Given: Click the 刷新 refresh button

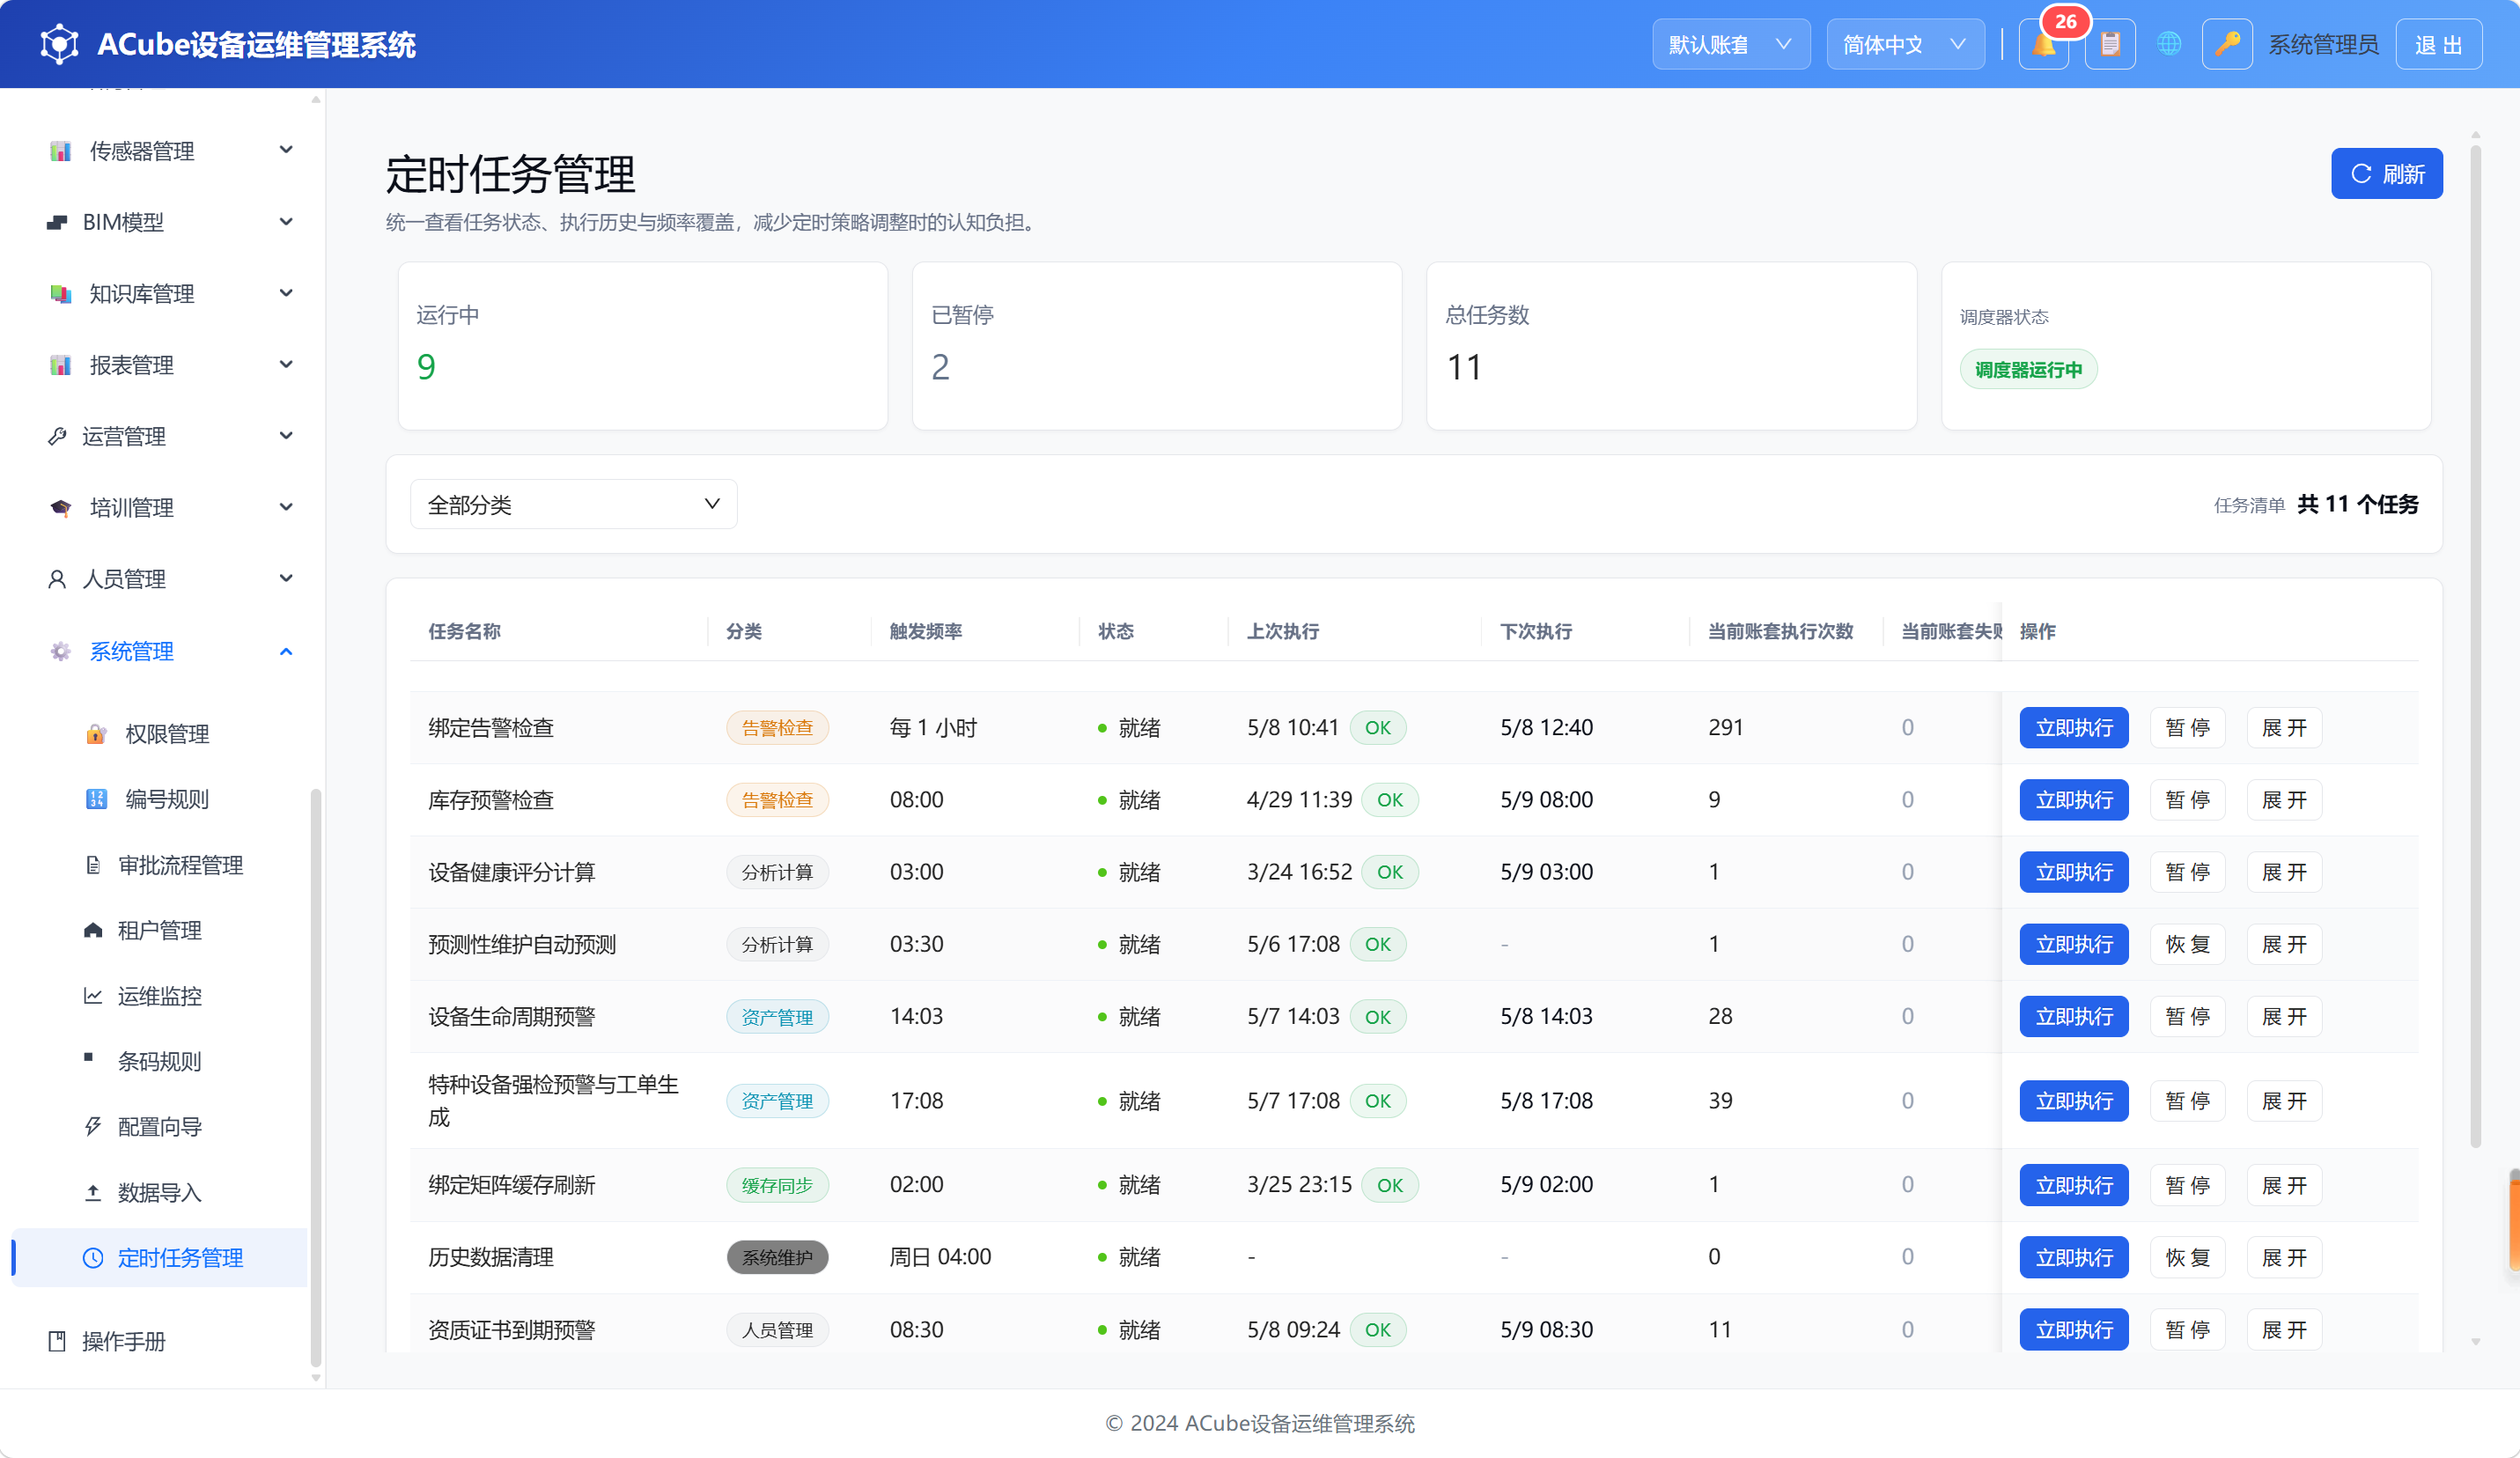Looking at the screenshot, I should (2386, 174).
